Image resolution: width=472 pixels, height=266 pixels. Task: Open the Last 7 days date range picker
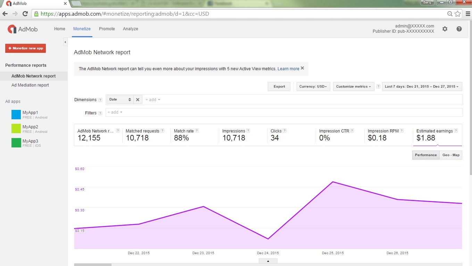click(421, 87)
